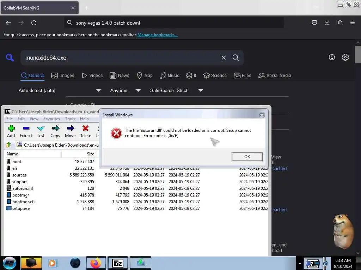The height and width of the screenshot is (270, 361).
Task: Switch to the Music category
Action: (x=170, y=76)
